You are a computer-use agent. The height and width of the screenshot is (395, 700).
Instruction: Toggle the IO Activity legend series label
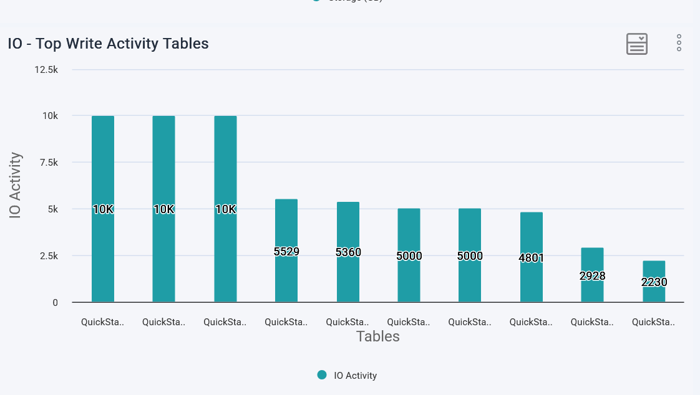[355, 376]
